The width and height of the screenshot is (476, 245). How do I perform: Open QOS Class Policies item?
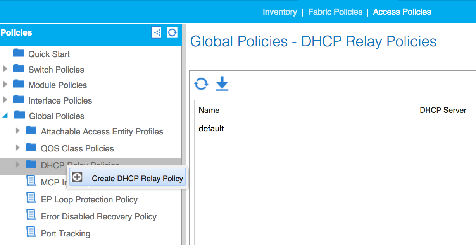point(78,148)
